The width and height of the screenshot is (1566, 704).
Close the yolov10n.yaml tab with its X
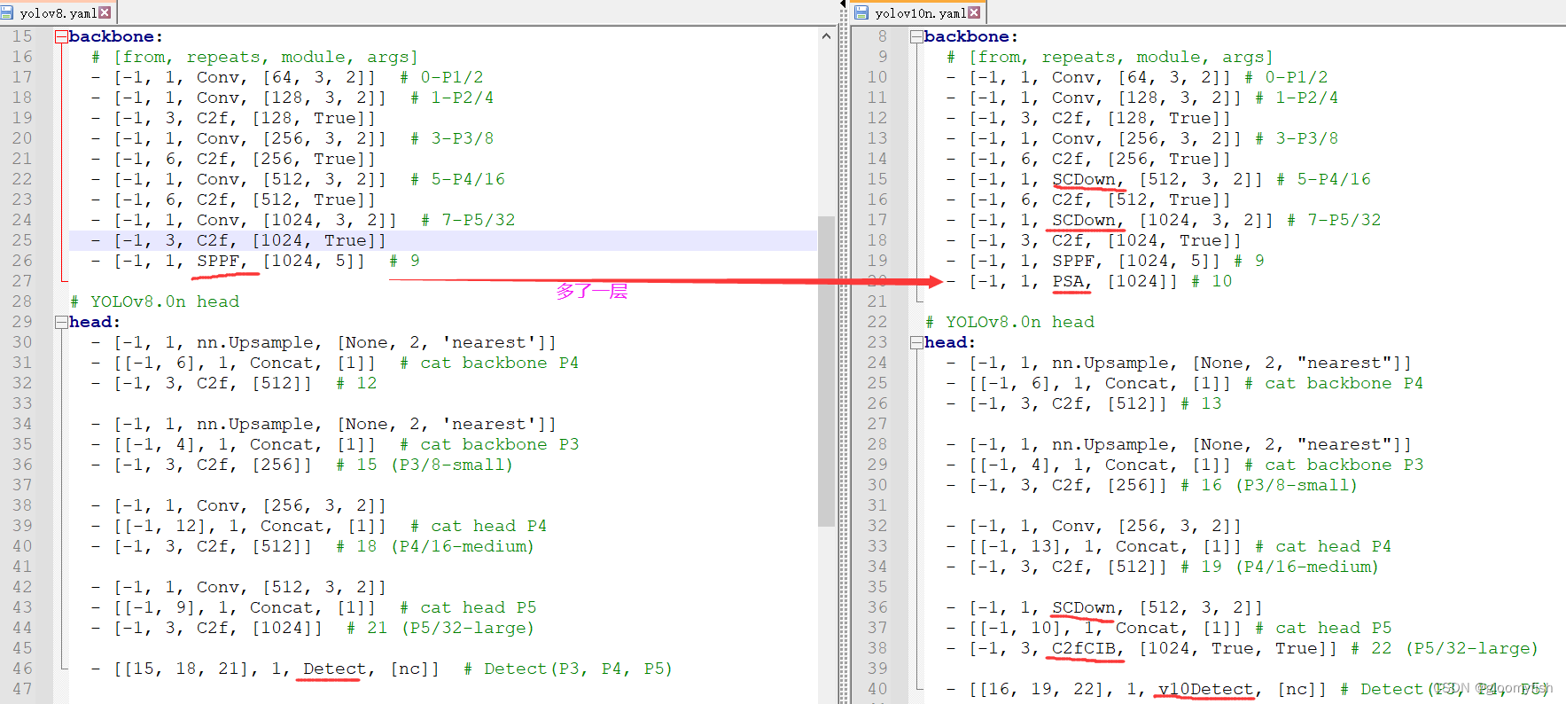(x=974, y=12)
